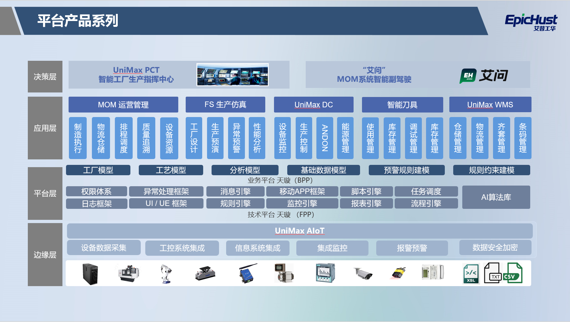
Task: Click the 能源管理 module block
Action: (x=345, y=138)
